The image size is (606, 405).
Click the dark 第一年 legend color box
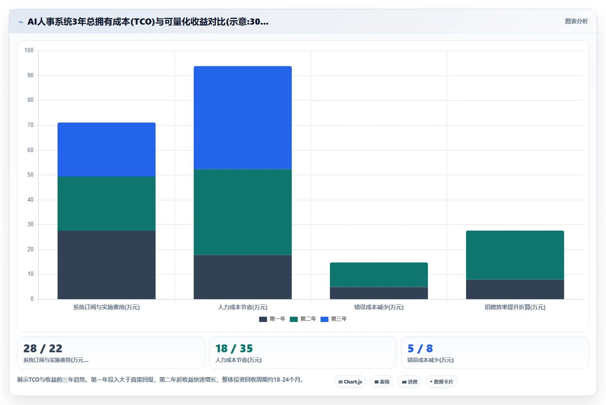pos(263,319)
